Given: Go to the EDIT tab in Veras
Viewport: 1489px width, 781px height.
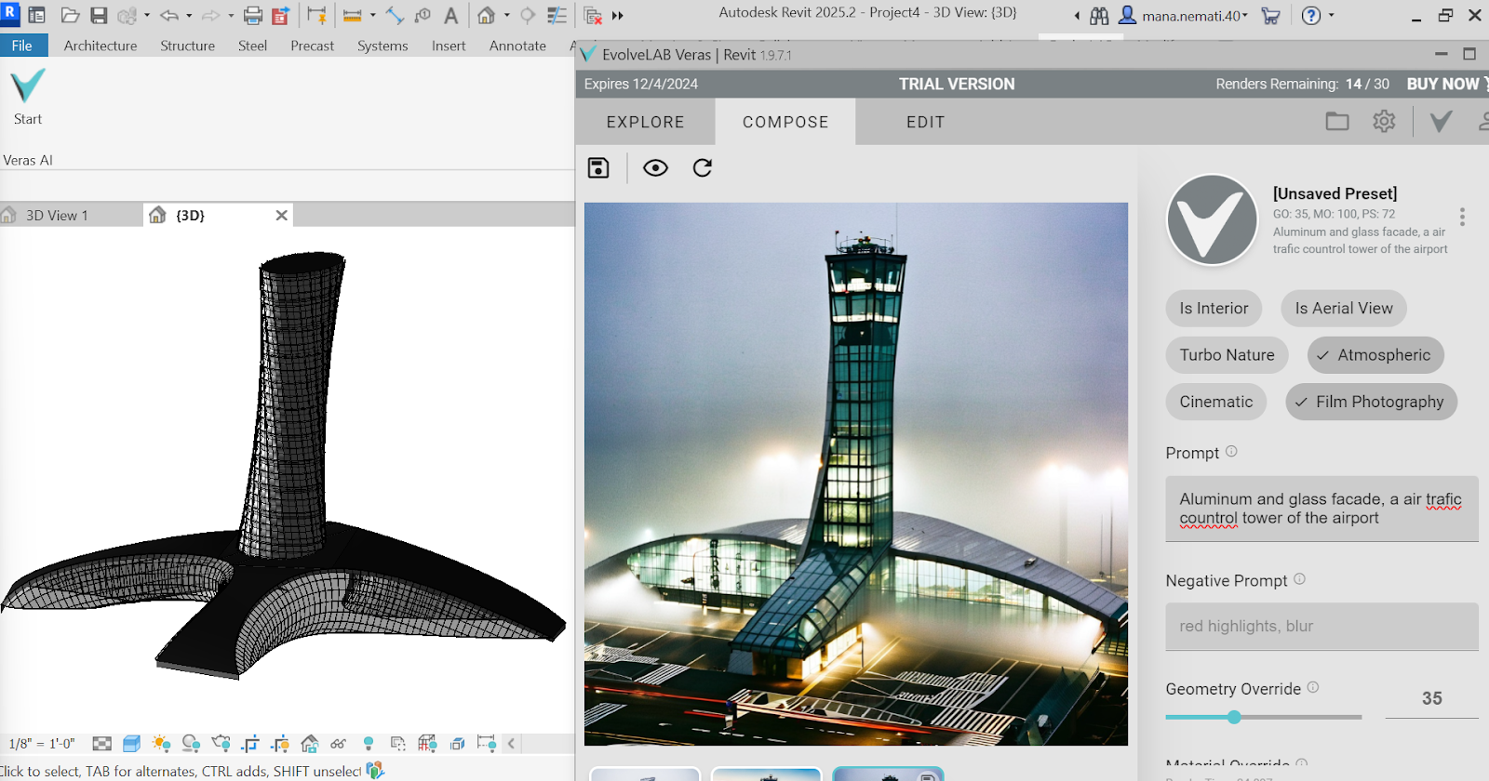Looking at the screenshot, I should (x=925, y=122).
